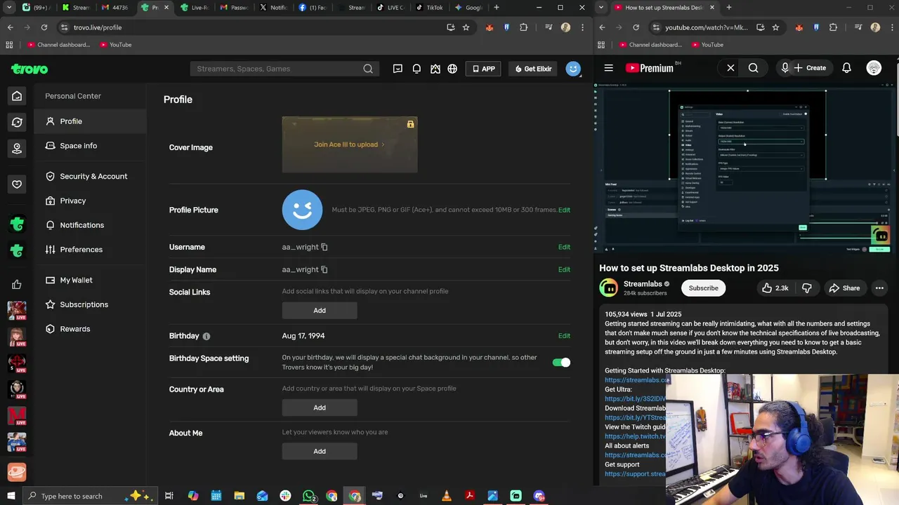This screenshot has height=505, width=899.
Task: Bookmark trovo.live page with star icon
Action: pyautogui.click(x=466, y=27)
